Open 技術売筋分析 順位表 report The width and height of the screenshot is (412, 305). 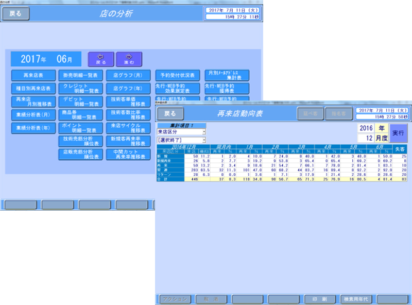click(x=80, y=141)
